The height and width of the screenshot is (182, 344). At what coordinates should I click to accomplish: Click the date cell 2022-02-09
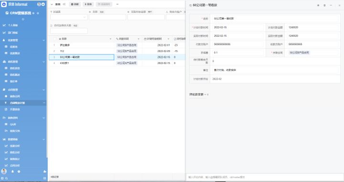164,51
